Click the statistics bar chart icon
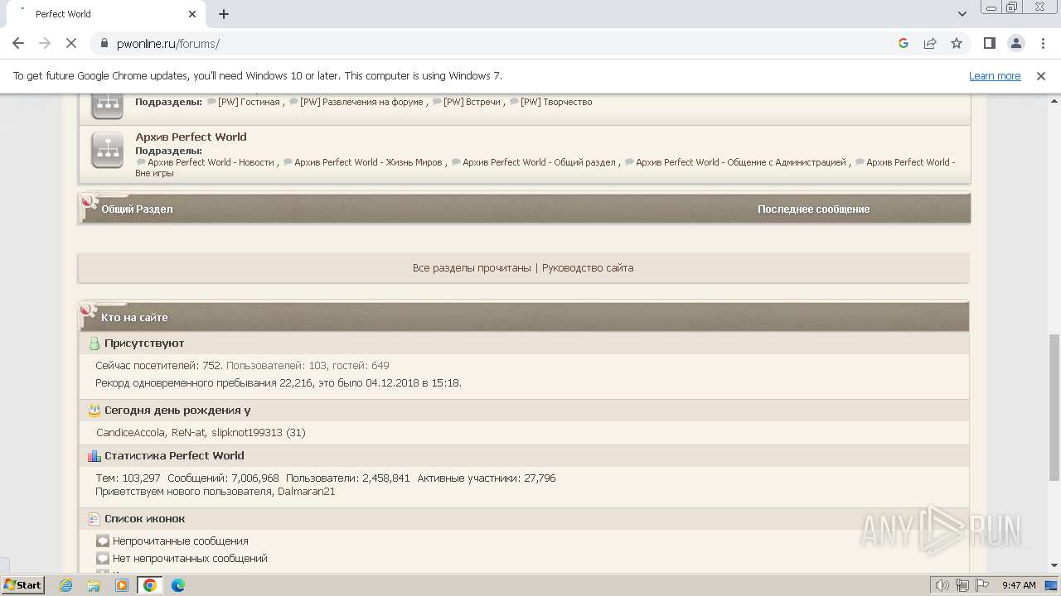 [x=94, y=456]
